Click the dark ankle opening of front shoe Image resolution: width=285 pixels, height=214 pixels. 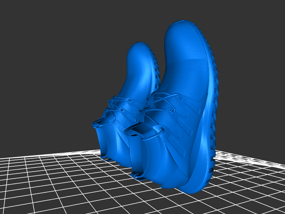point(137,130)
